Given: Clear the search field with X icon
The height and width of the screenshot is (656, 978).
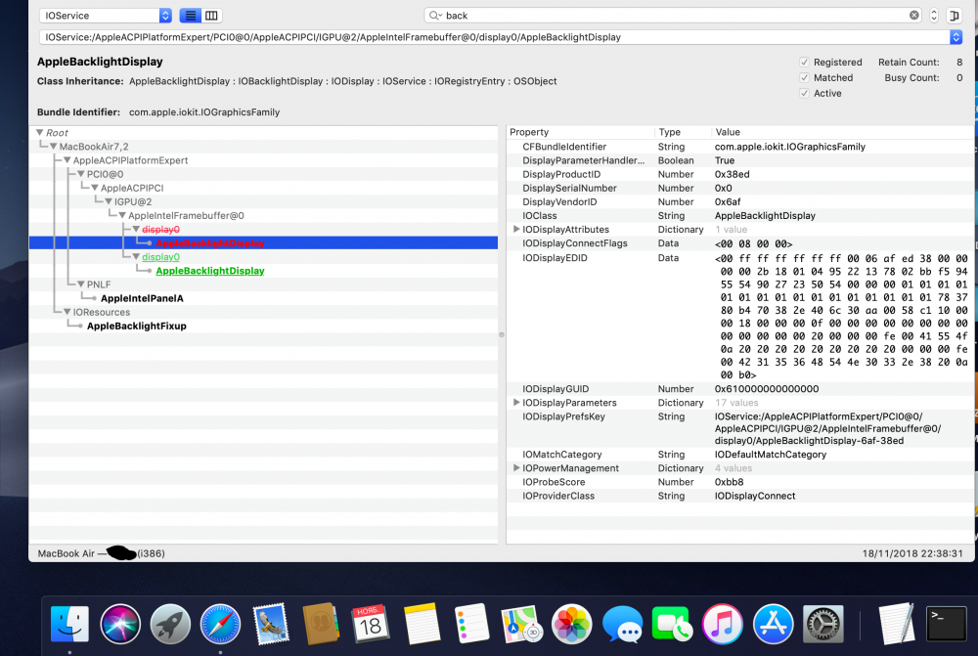Looking at the screenshot, I should [913, 15].
